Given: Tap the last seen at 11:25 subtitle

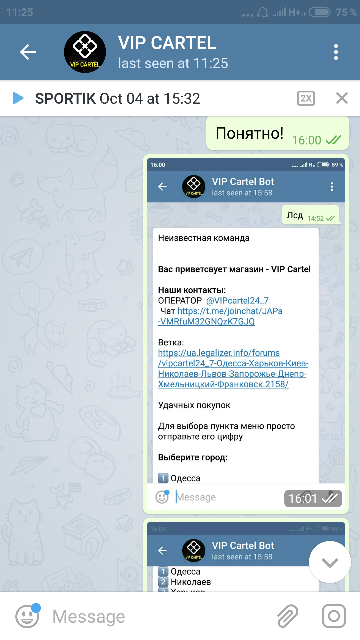Looking at the screenshot, I should click(x=173, y=63).
